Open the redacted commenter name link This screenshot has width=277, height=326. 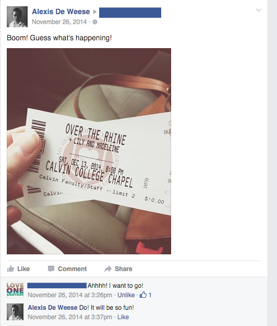coord(57,286)
